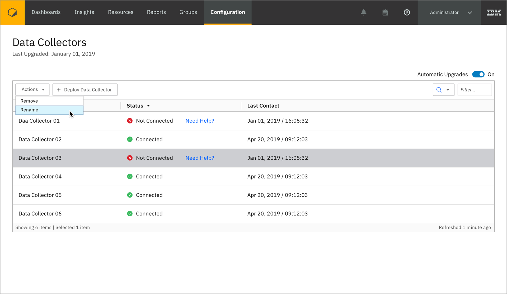Click the Refreshed 1 minute ago text
Image resolution: width=507 pixels, height=294 pixels.
click(465, 227)
